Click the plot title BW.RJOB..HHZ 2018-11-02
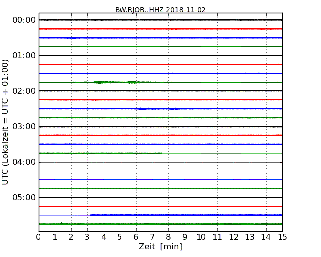Image resolution: width=321 pixels, height=257 pixels. coord(160,10)
